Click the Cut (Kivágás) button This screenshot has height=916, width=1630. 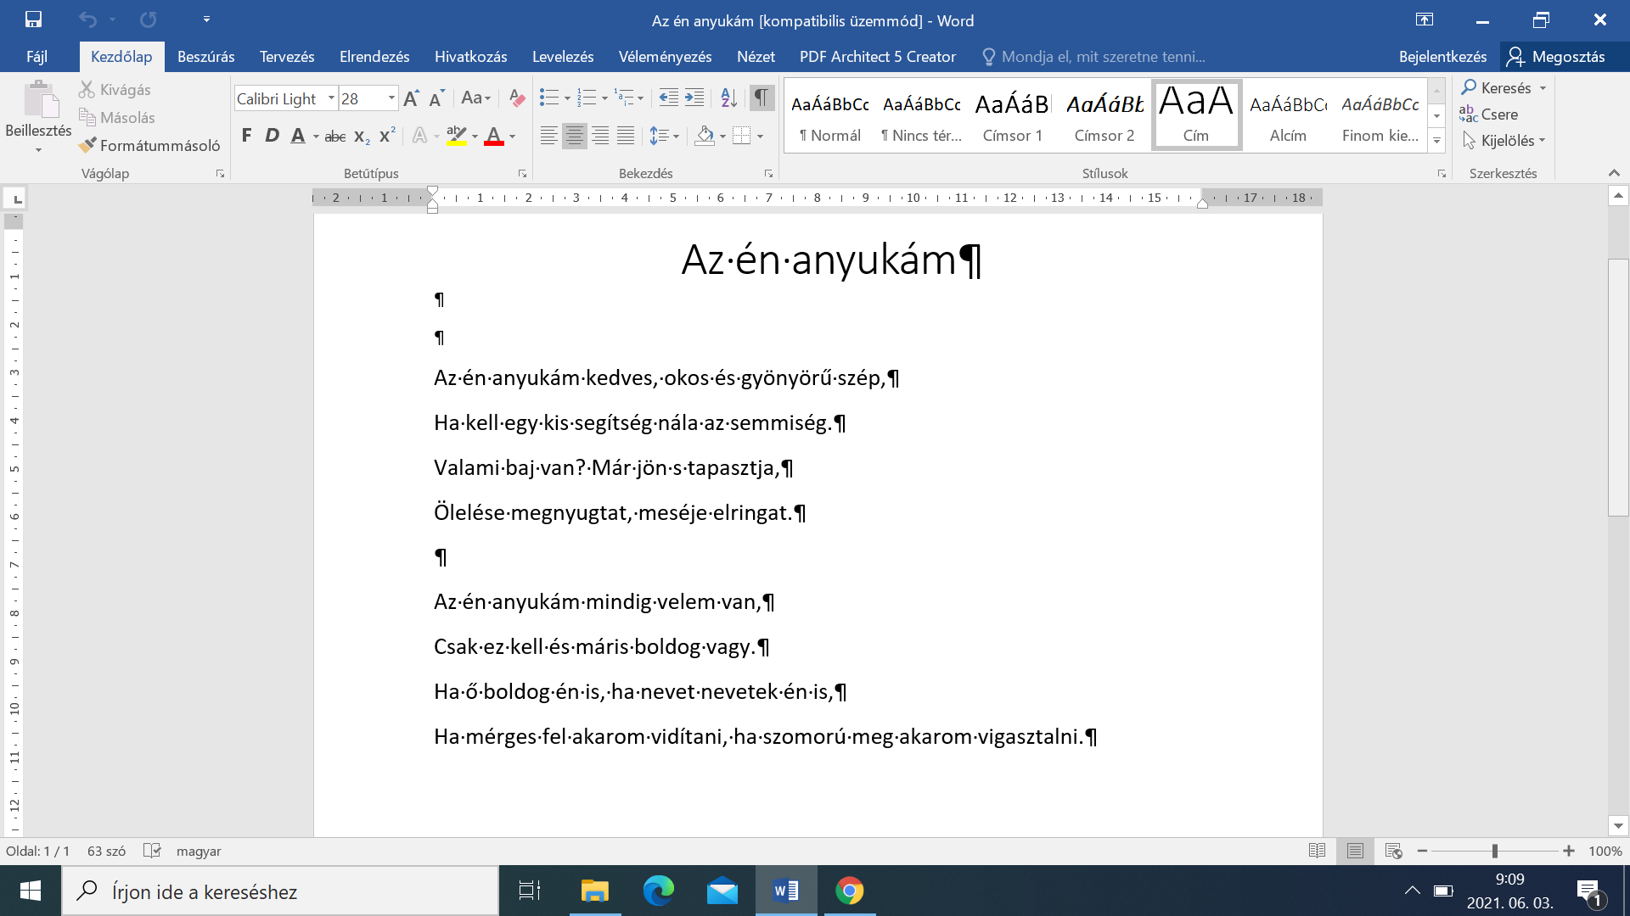(x=115, y=90)
